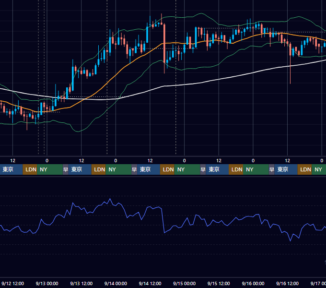Click the 早 early-session block before 9/14 Tokyo
The image size is (326, 288).
click(x=134, y=169)
